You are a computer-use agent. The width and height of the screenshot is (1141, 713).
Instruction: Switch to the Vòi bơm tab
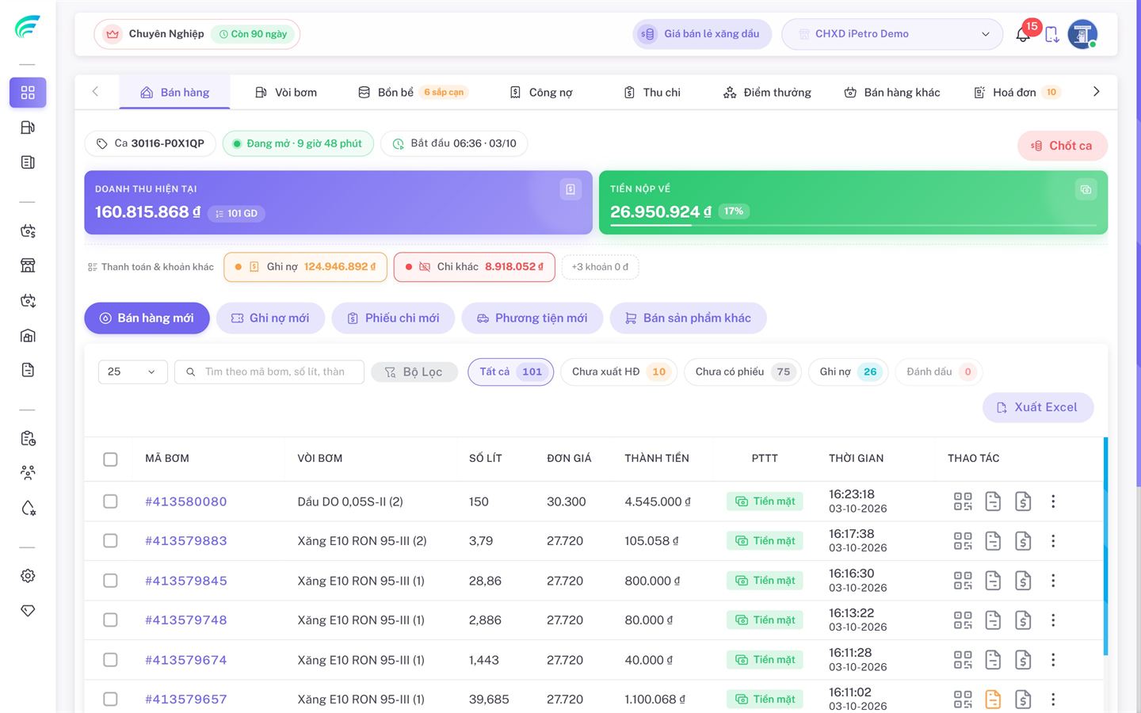click(286, 93)
